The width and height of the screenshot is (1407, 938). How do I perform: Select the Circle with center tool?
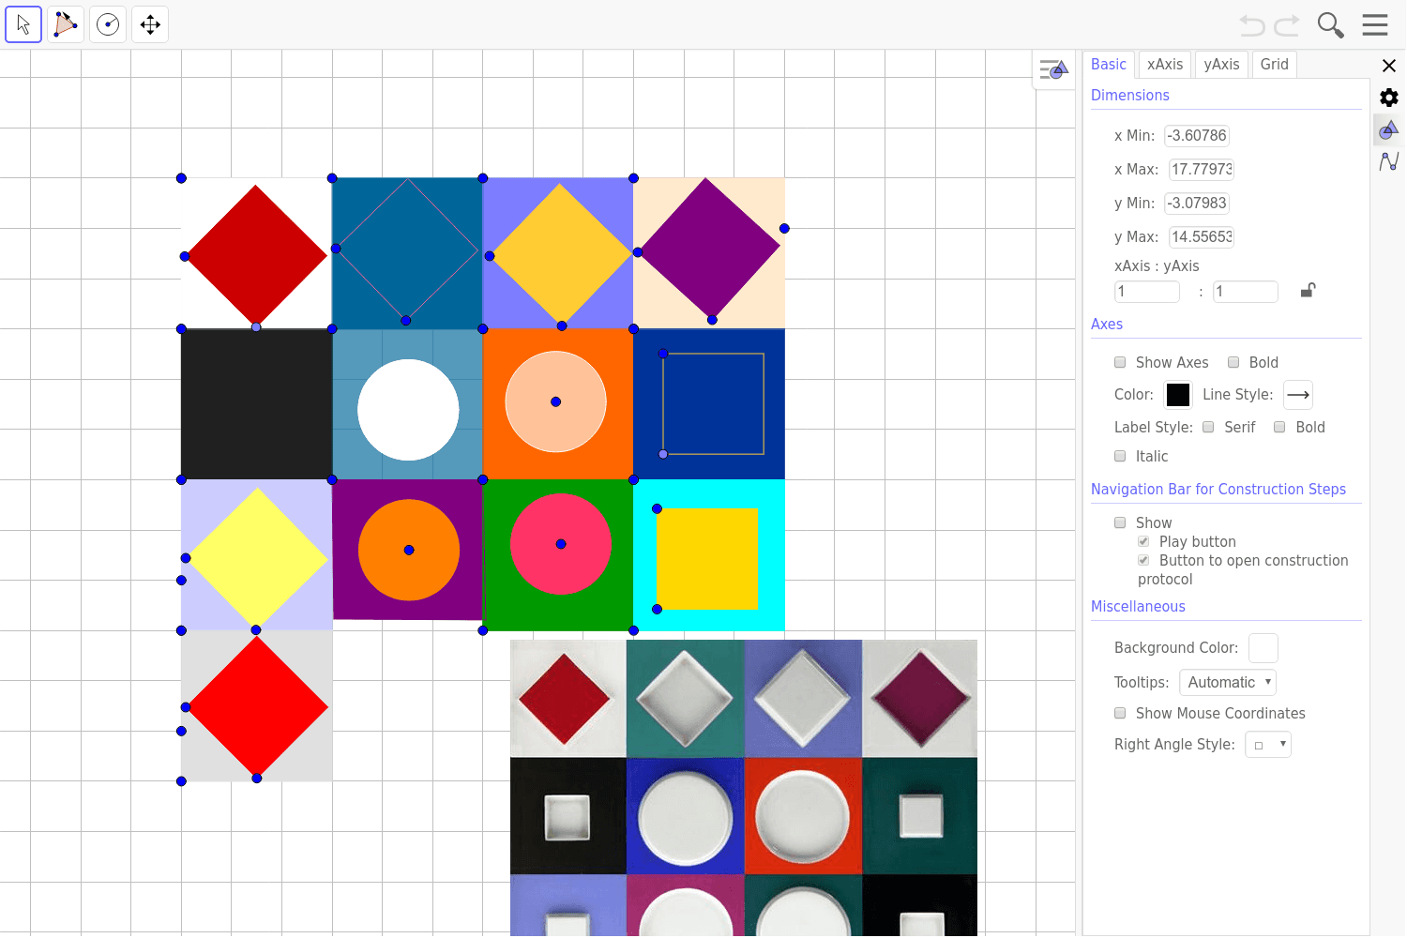point(108,24)
